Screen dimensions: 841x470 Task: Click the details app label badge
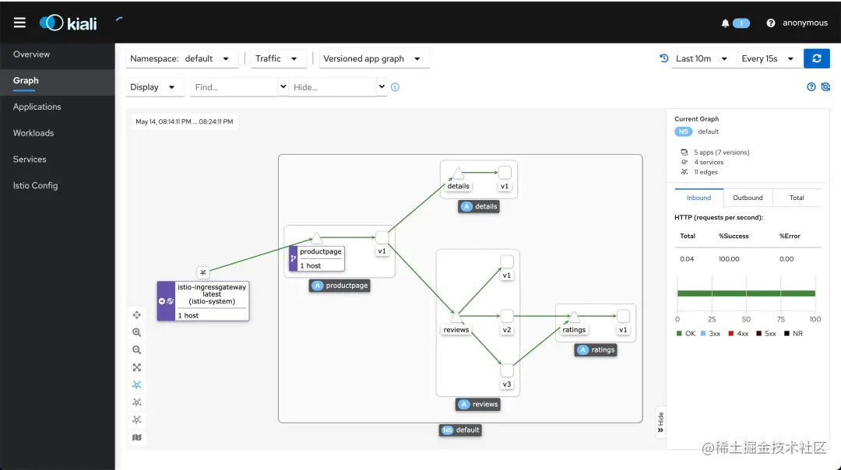479,206
